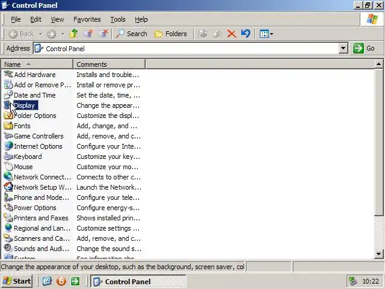385x289 pixels.
Task: Select the Power Options icon
Action: [x=8, y=208]
